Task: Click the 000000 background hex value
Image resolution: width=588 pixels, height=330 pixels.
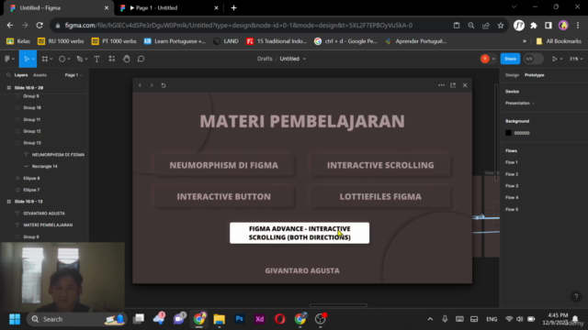Action: tap(522, 133)
